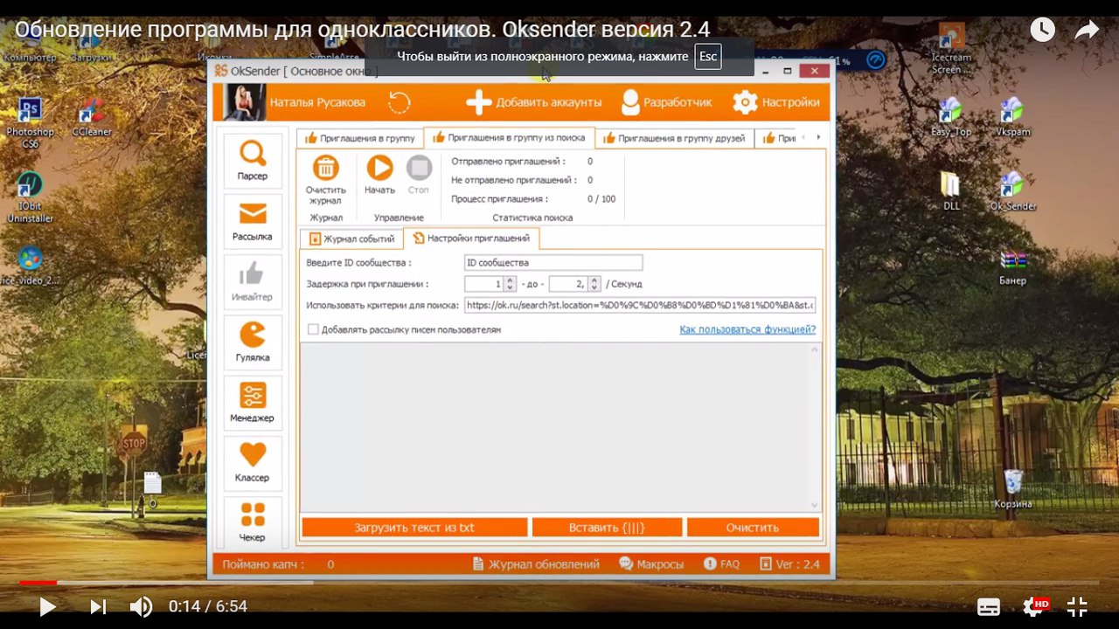
Task: Open the Как пользоваться функцией link
Action: [x=747, y=329]
